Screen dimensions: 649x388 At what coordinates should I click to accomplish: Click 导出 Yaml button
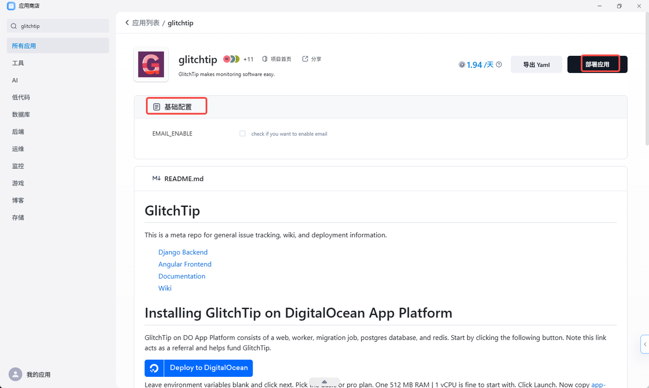(536, 64)
